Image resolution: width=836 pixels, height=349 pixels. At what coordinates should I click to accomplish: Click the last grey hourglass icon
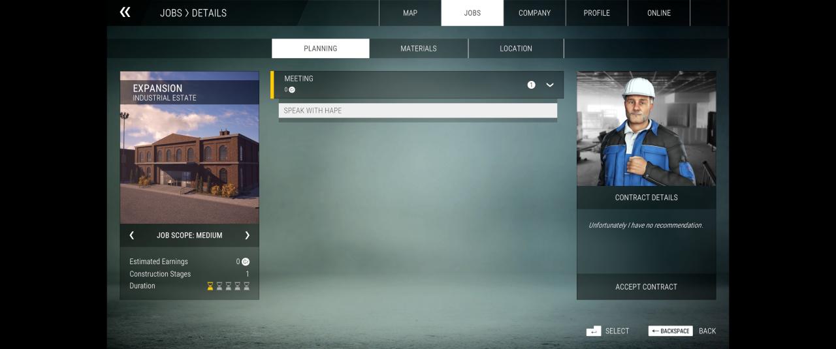coord(246,286)
